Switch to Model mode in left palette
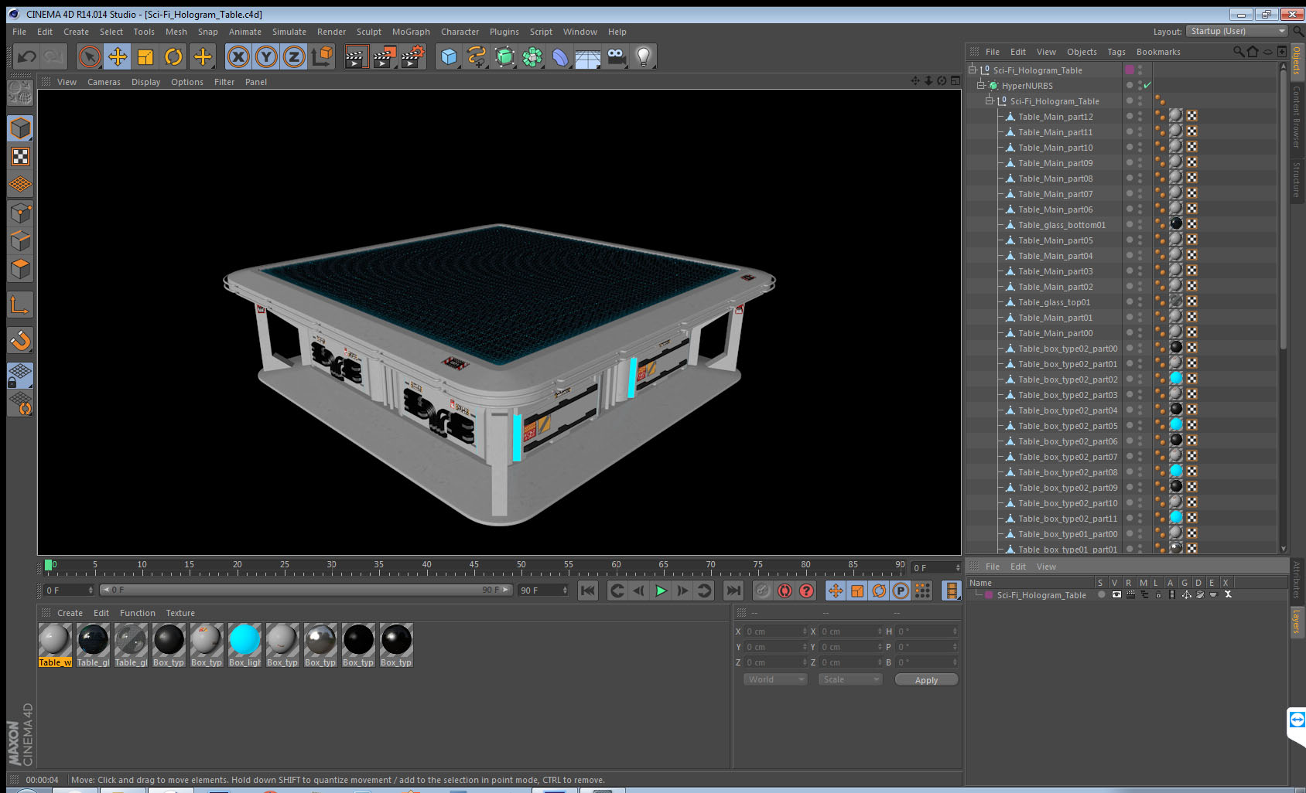This screenshot has width=1306, height=793. coord(20,128)
